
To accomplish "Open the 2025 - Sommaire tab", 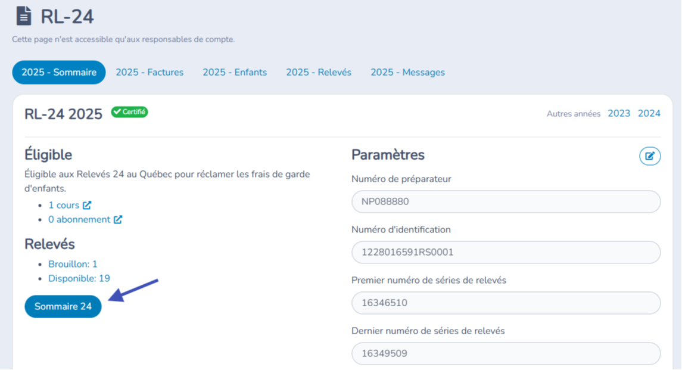I will pos(59,72).
